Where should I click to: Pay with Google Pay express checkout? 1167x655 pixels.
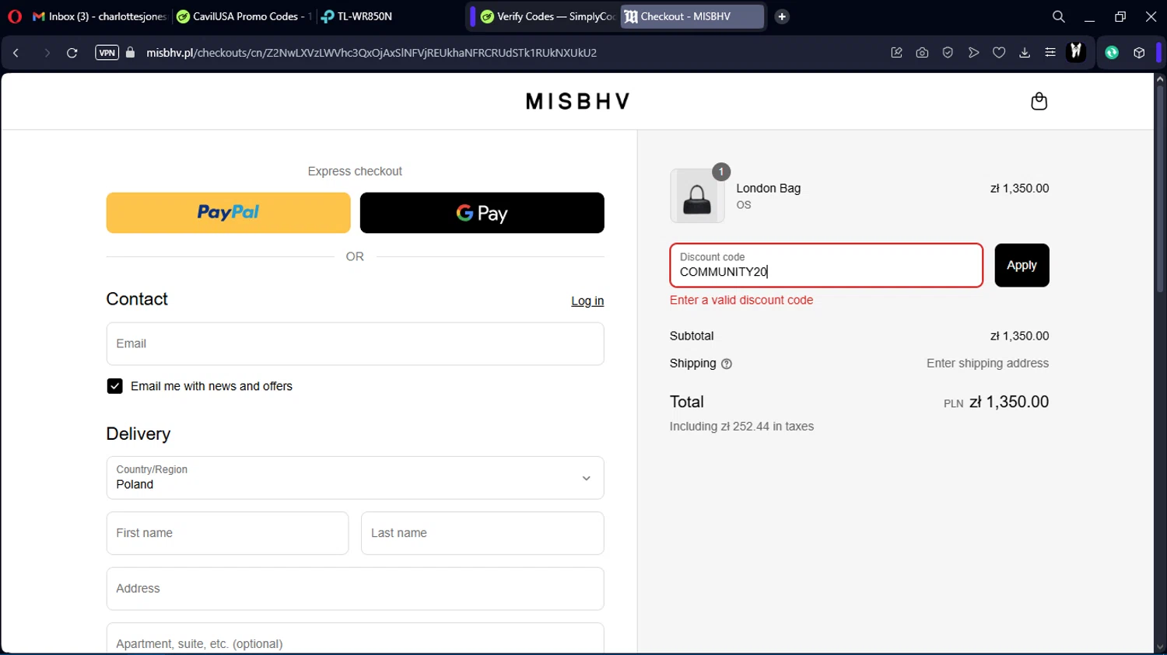[x=482, y=213]
